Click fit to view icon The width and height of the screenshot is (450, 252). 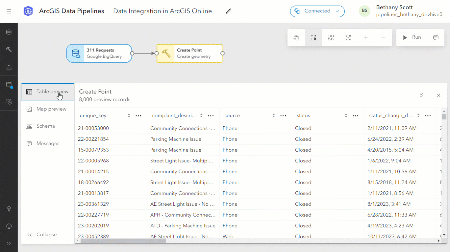(x=348, y=38)
